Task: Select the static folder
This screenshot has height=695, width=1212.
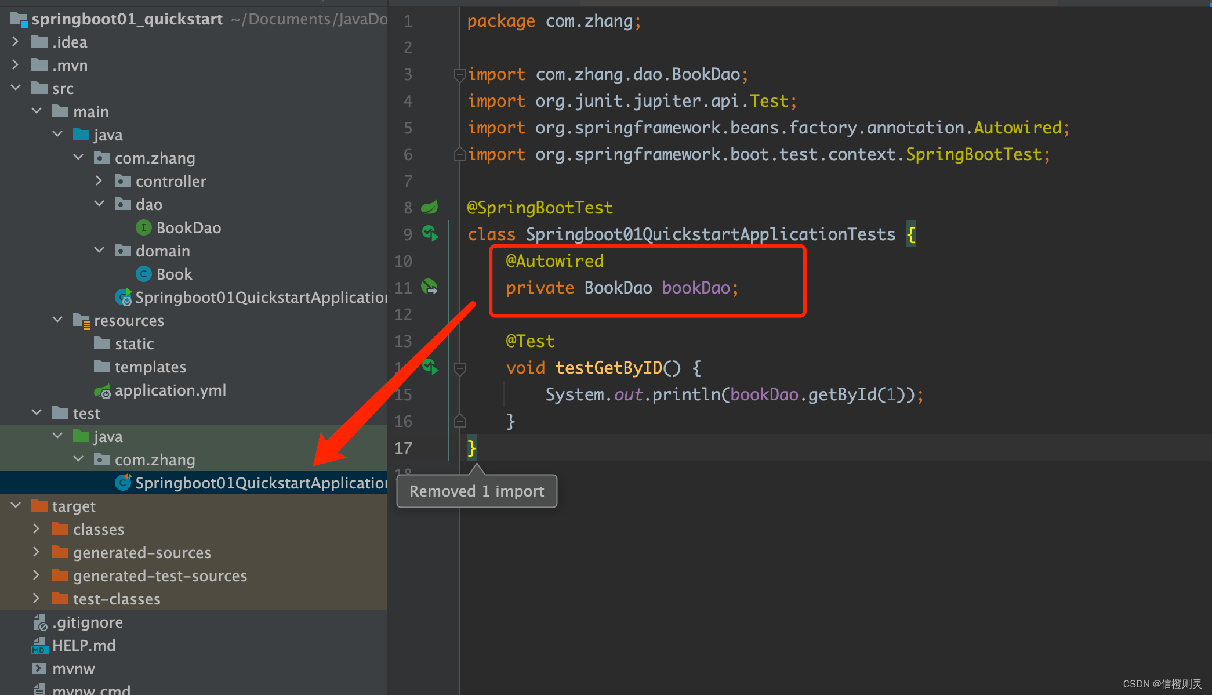Action: [x=134, y=344]
